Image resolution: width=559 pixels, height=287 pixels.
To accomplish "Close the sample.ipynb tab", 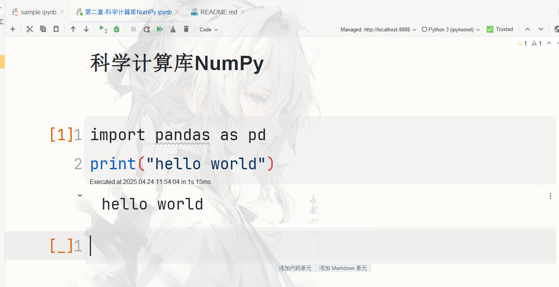I will [62, 12].
